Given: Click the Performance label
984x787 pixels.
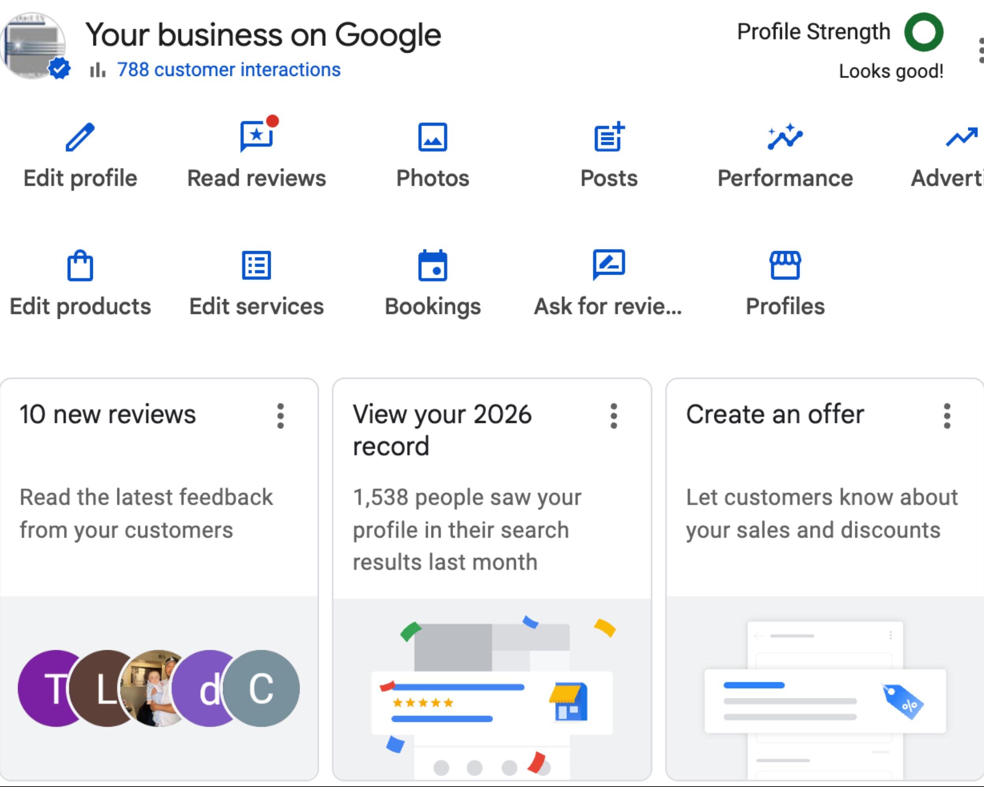Looking at the screenshot, I should 785,178.
